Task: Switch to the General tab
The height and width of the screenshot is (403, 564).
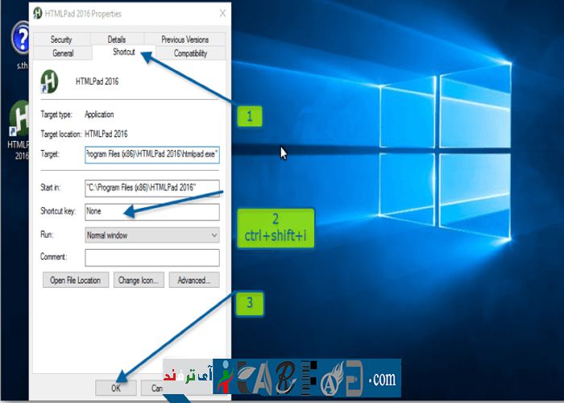Action: [63, 53]
